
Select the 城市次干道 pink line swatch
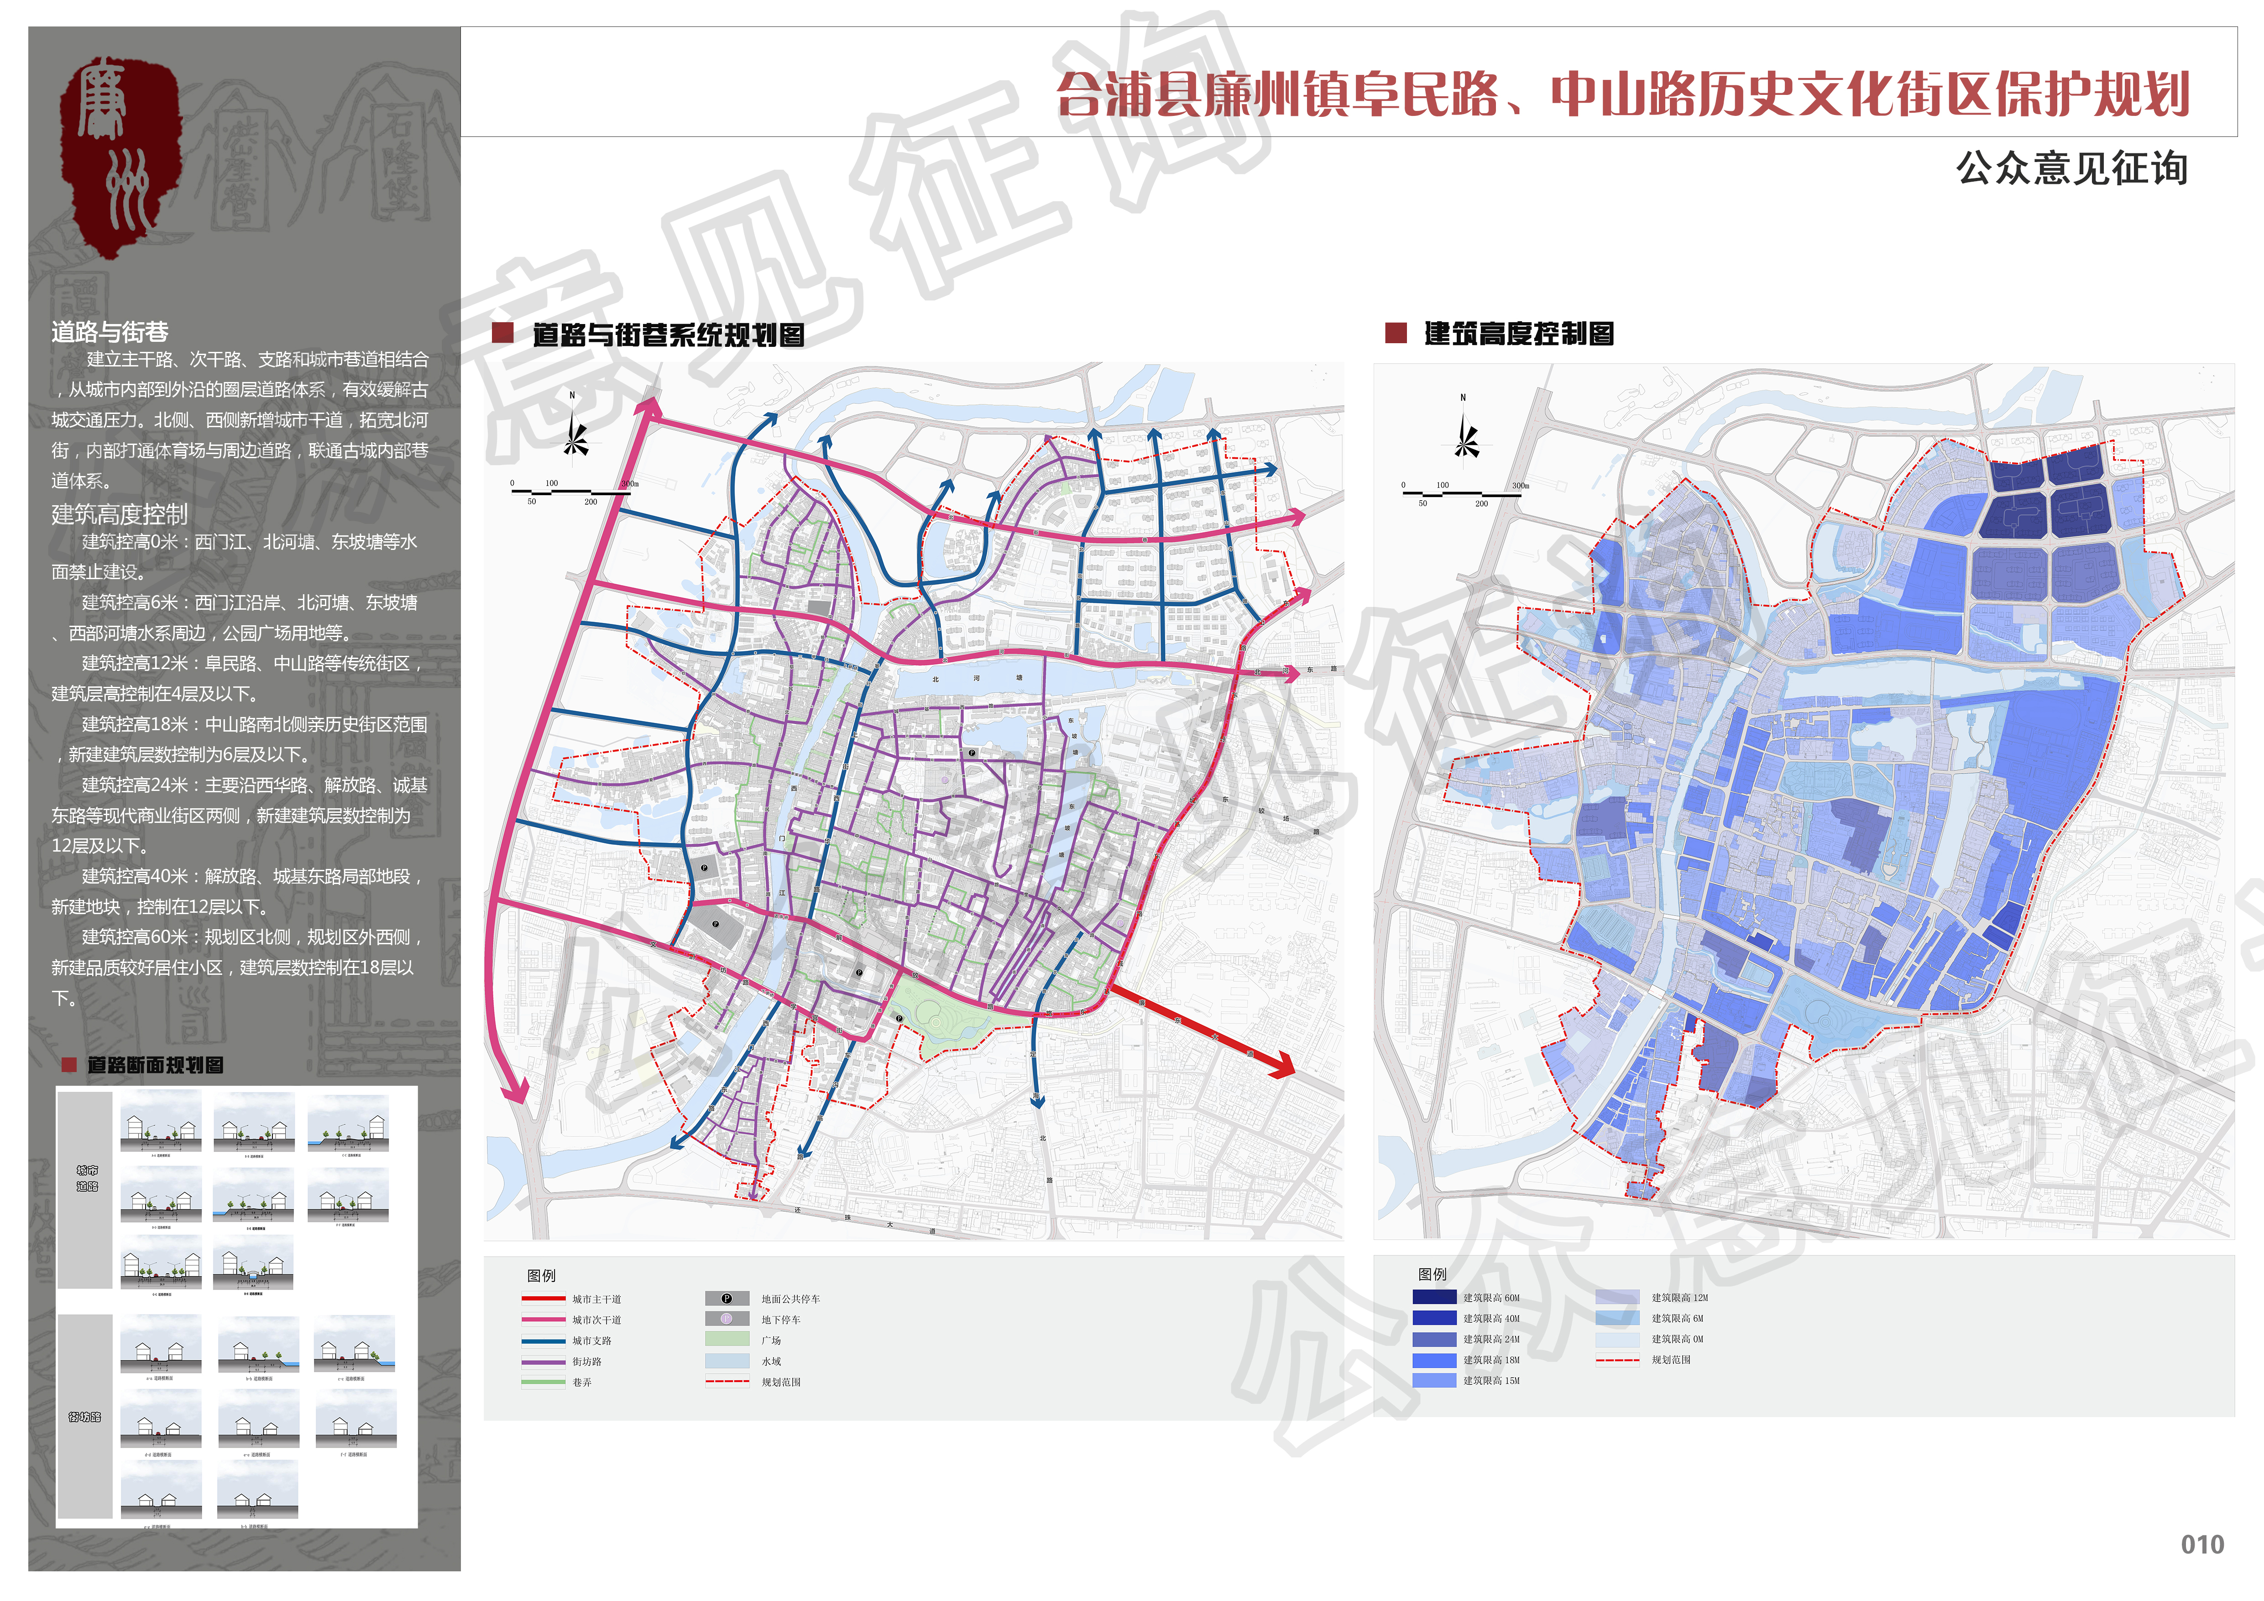(544, 1320)
